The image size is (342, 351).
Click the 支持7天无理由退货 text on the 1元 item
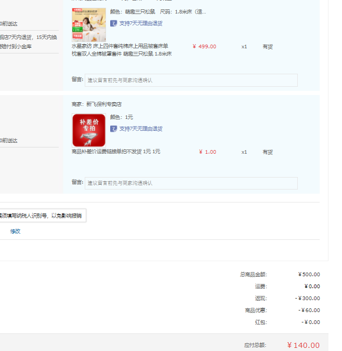point(141,129)
